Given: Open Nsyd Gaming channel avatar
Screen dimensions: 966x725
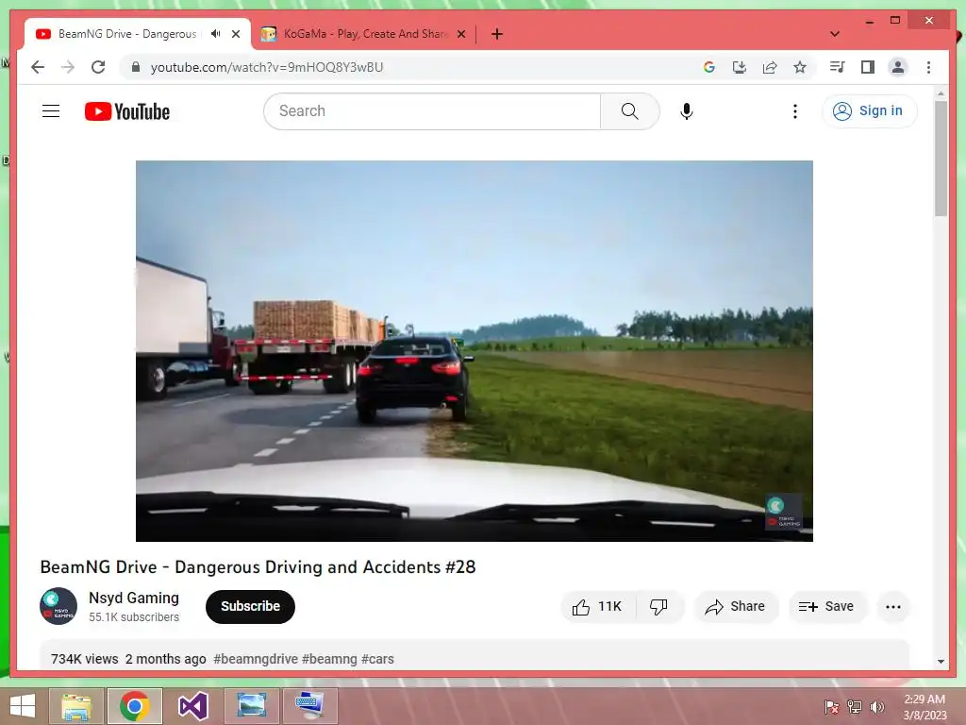Looking at the screenshot, I should (x=58, y=606).
